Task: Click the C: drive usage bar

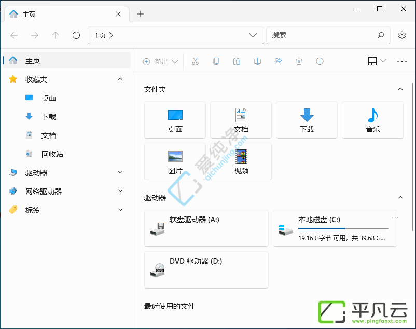Action: point(343,228)
